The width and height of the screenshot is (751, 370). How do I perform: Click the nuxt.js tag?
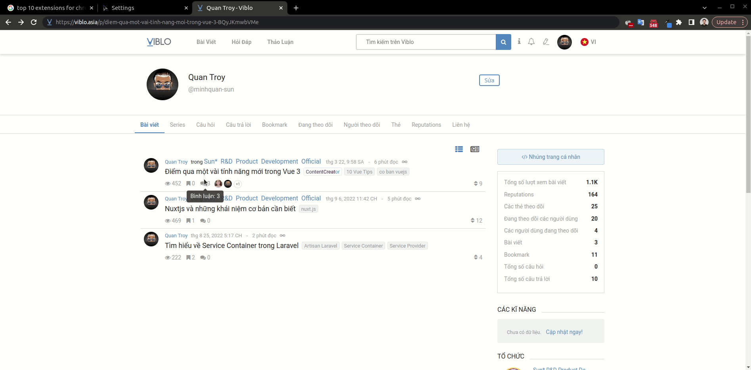(308, 209)
